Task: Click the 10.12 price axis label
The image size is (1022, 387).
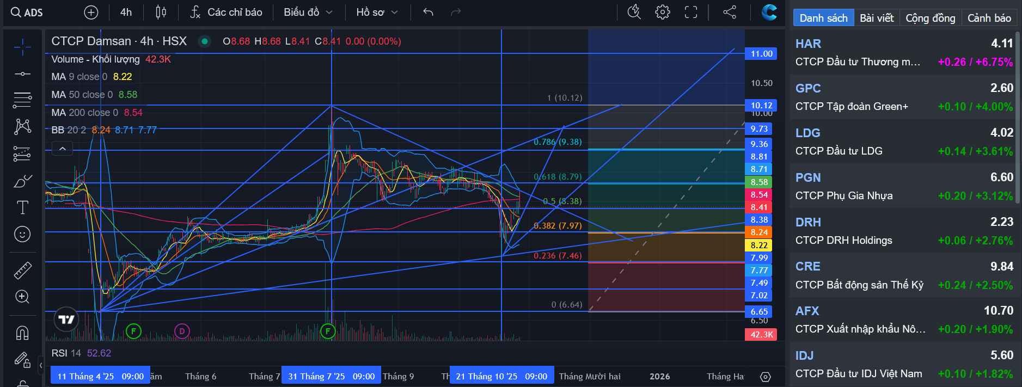Action: [761, 105]
